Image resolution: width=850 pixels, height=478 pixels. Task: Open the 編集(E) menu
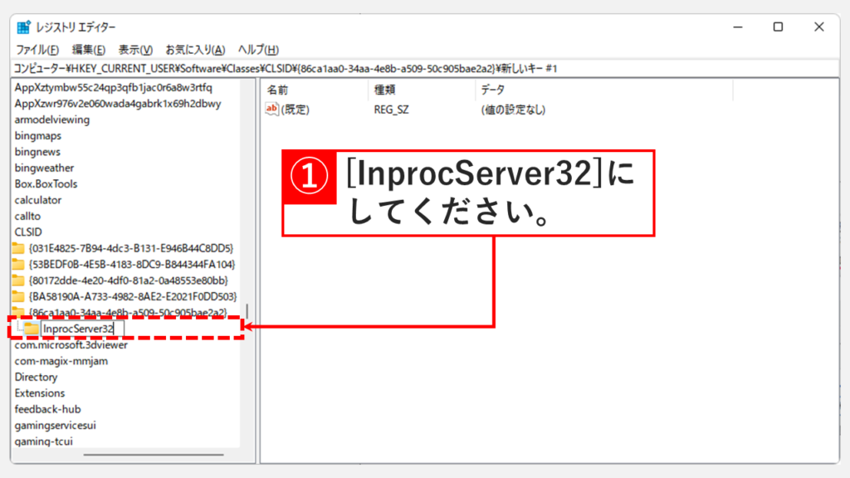[89, 50]
